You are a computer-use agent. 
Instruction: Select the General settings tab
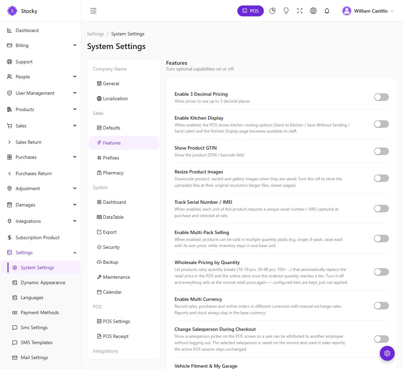point(124,83)
